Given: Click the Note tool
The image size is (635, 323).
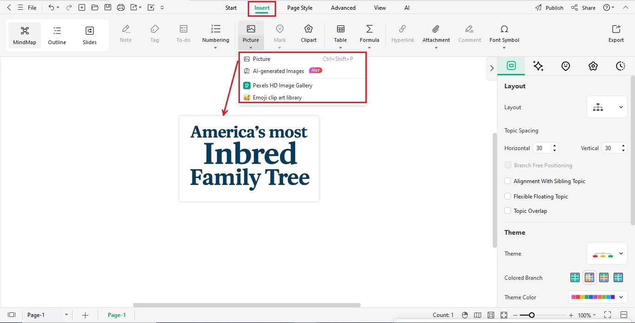Looking at the screenshot, I should click(126, 34).
